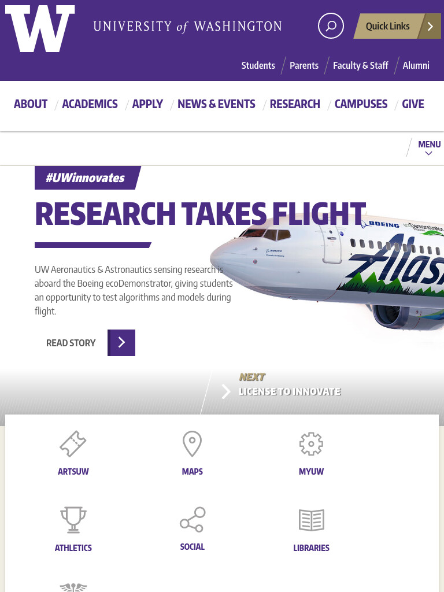The width and height of the screenshot is (444, 592).
Task: Click the partially visible medicine caduceus icon
Action: point(73,587)
